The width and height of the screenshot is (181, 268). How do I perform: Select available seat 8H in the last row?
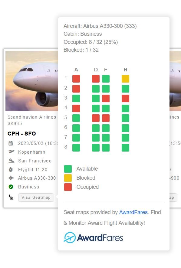(125, 148)
